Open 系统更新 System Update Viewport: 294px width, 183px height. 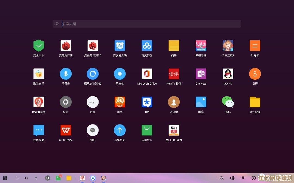coord(120,130)
